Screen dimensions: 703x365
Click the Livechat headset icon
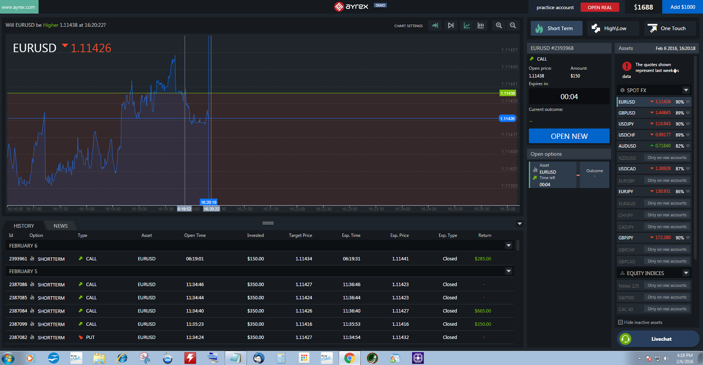point(625,339)
